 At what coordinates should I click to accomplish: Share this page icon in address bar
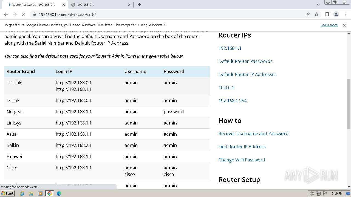pos(308,14)
